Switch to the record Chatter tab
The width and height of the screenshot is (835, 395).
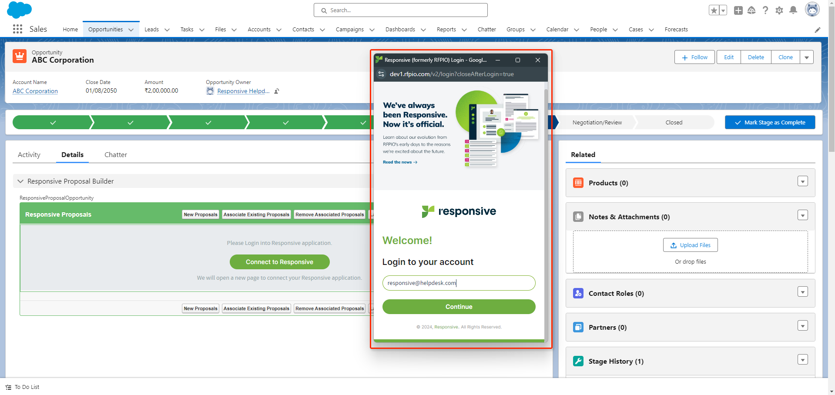pos(116,155)
